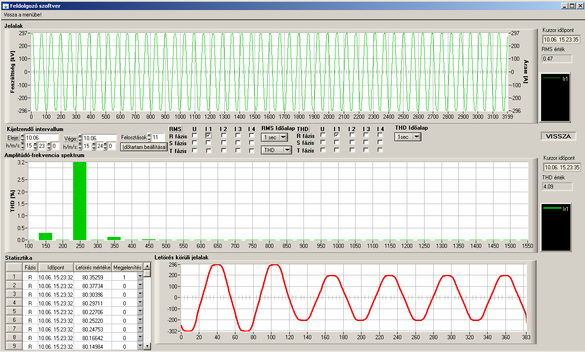Screen dimensions: 585x352
Task: Click the 'Fázis' column header
Action: (x=30, y=268)
